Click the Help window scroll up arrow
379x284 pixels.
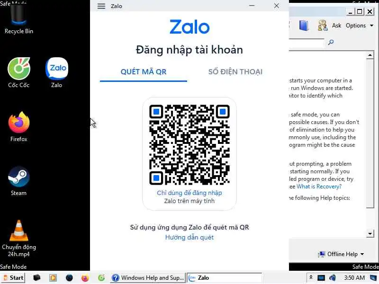[x=370, y=55]
